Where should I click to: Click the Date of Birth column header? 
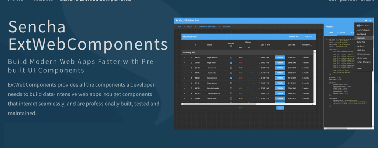coord(267,44)
